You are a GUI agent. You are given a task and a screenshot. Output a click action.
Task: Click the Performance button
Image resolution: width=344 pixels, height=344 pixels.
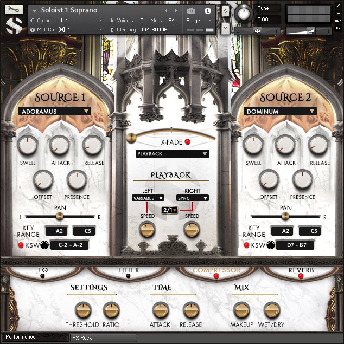[35, 337]
